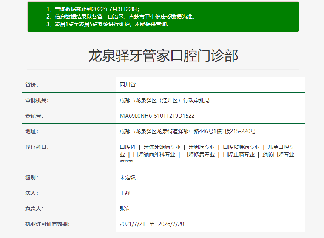The image size is (324, 238).
Task: Click 预防口腔专业 in the department list
Action: click(278, 155)
